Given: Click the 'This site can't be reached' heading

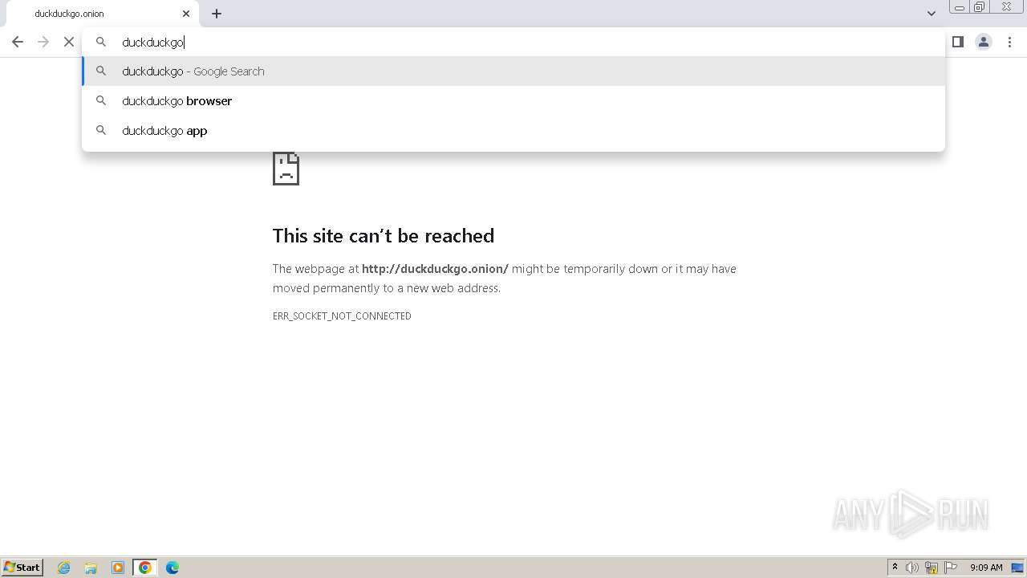Looking at the screenshot, I should click(x=384, y=235).
